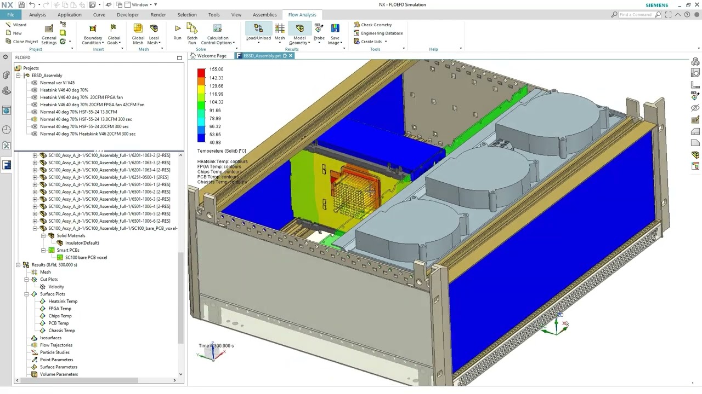Click Create Lids

point(367,42)
